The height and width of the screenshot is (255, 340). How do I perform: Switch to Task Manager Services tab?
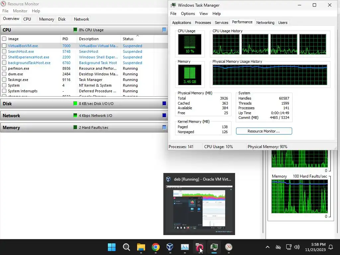pos(221,23)
